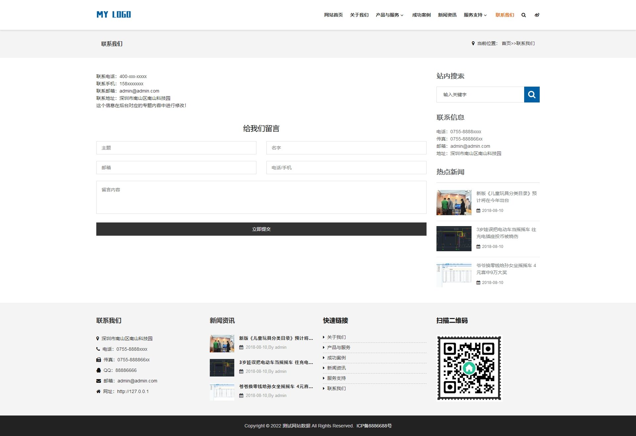Expand the 服务支持 dropdown menu

coord(475,15)
